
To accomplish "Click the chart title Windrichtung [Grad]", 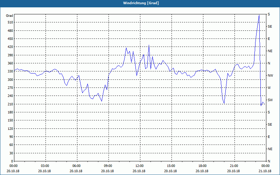I will coord(141,3).
